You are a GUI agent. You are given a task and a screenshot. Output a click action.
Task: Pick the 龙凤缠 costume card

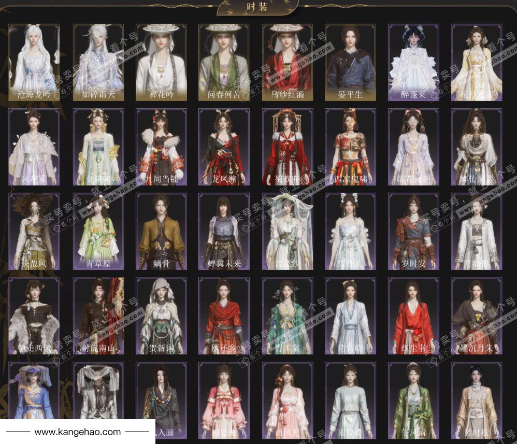coord(224,147)
